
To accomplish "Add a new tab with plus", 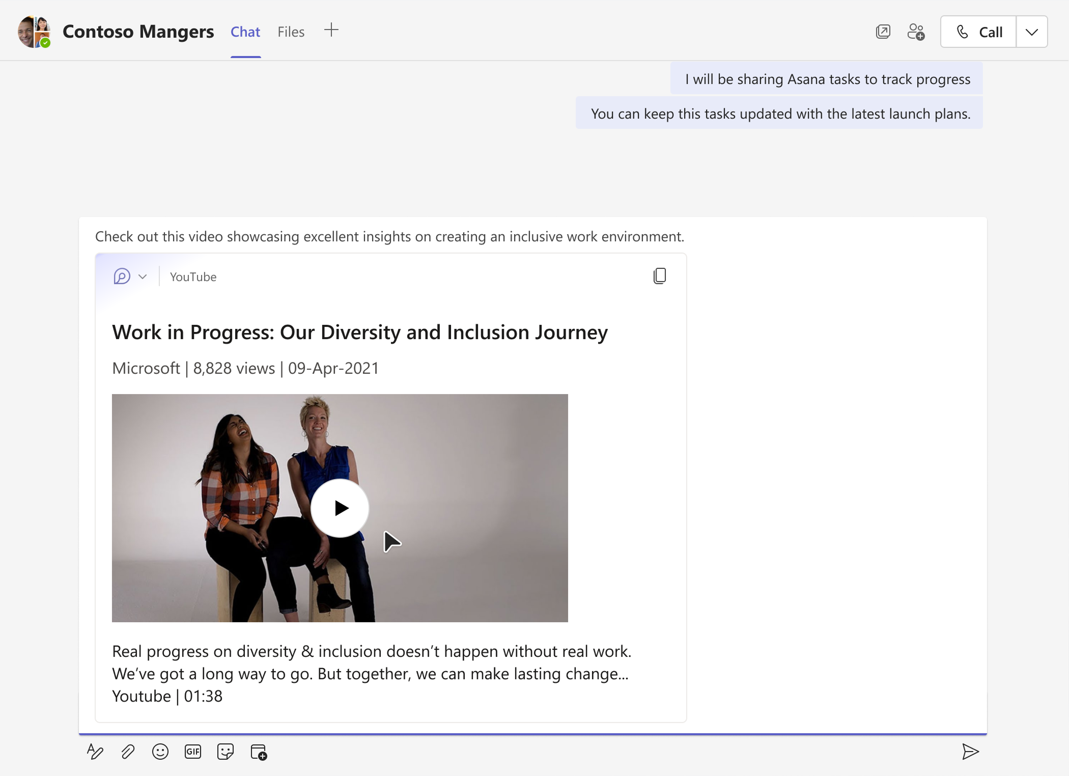I will pos(331,30).
